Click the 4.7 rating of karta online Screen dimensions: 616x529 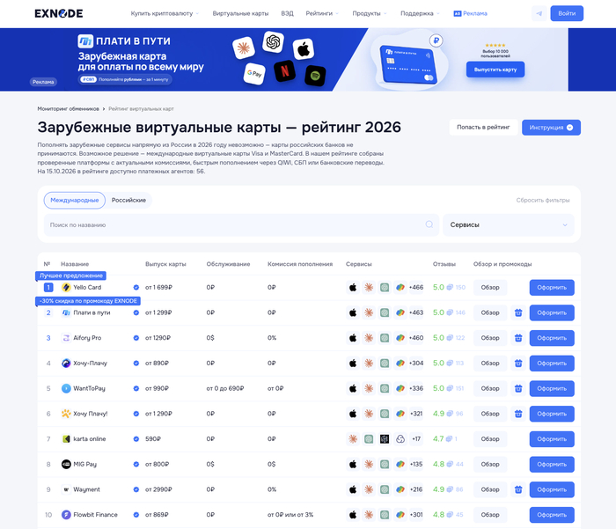pyautogui.click(x=438, y=439)
